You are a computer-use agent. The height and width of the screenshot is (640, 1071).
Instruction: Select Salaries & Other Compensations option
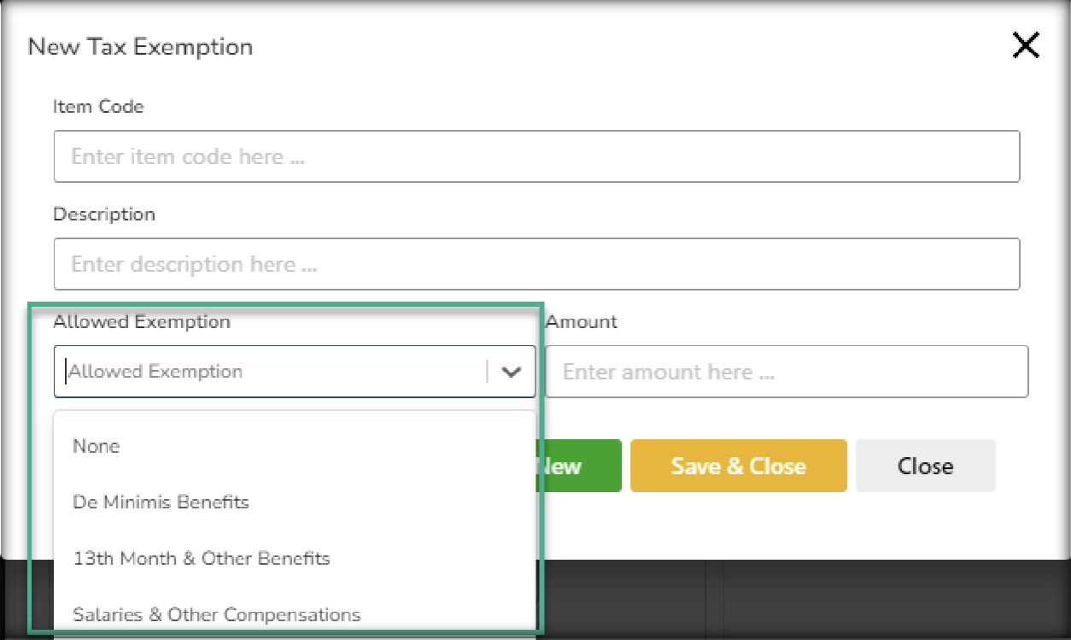(217, 614)
